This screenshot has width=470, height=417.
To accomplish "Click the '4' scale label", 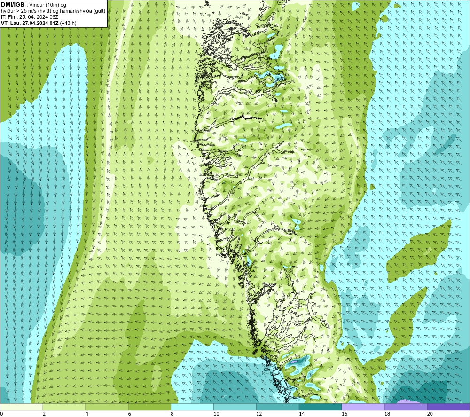I will 87,414.
